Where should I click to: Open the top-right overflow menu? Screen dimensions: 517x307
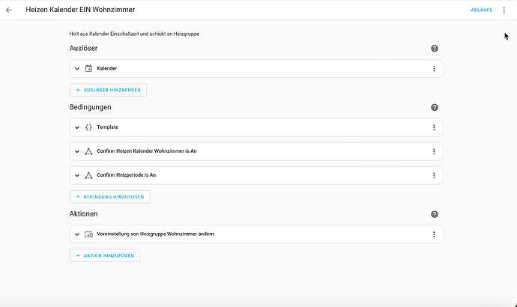pos(504,10)
